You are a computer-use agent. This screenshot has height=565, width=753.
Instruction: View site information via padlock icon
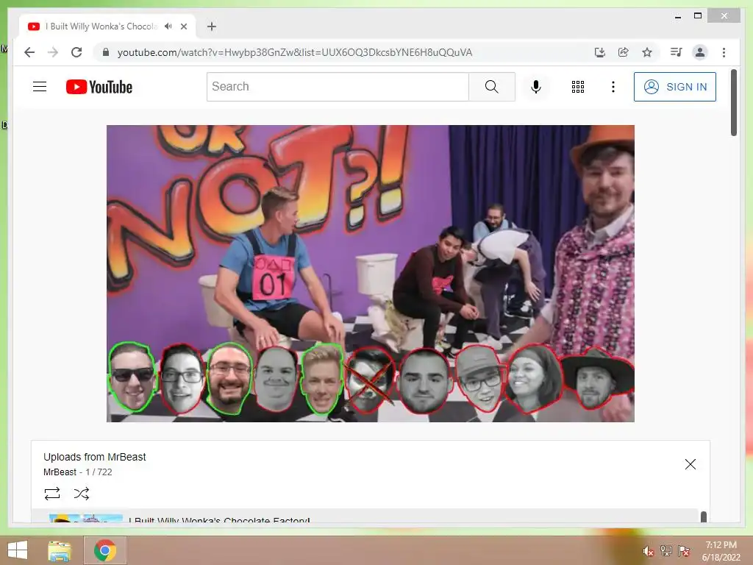(106, 52)
